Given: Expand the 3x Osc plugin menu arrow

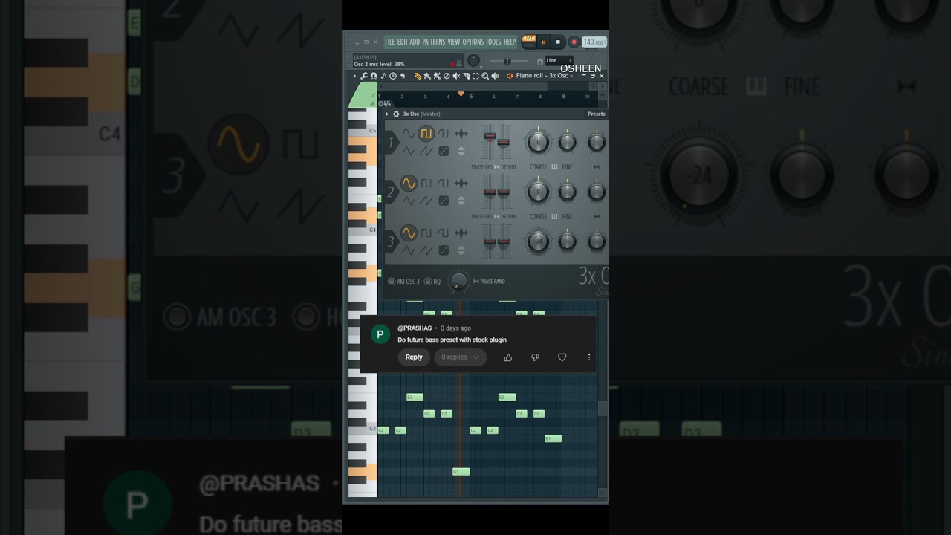Looking at the screenshot, I should point(387,114).
